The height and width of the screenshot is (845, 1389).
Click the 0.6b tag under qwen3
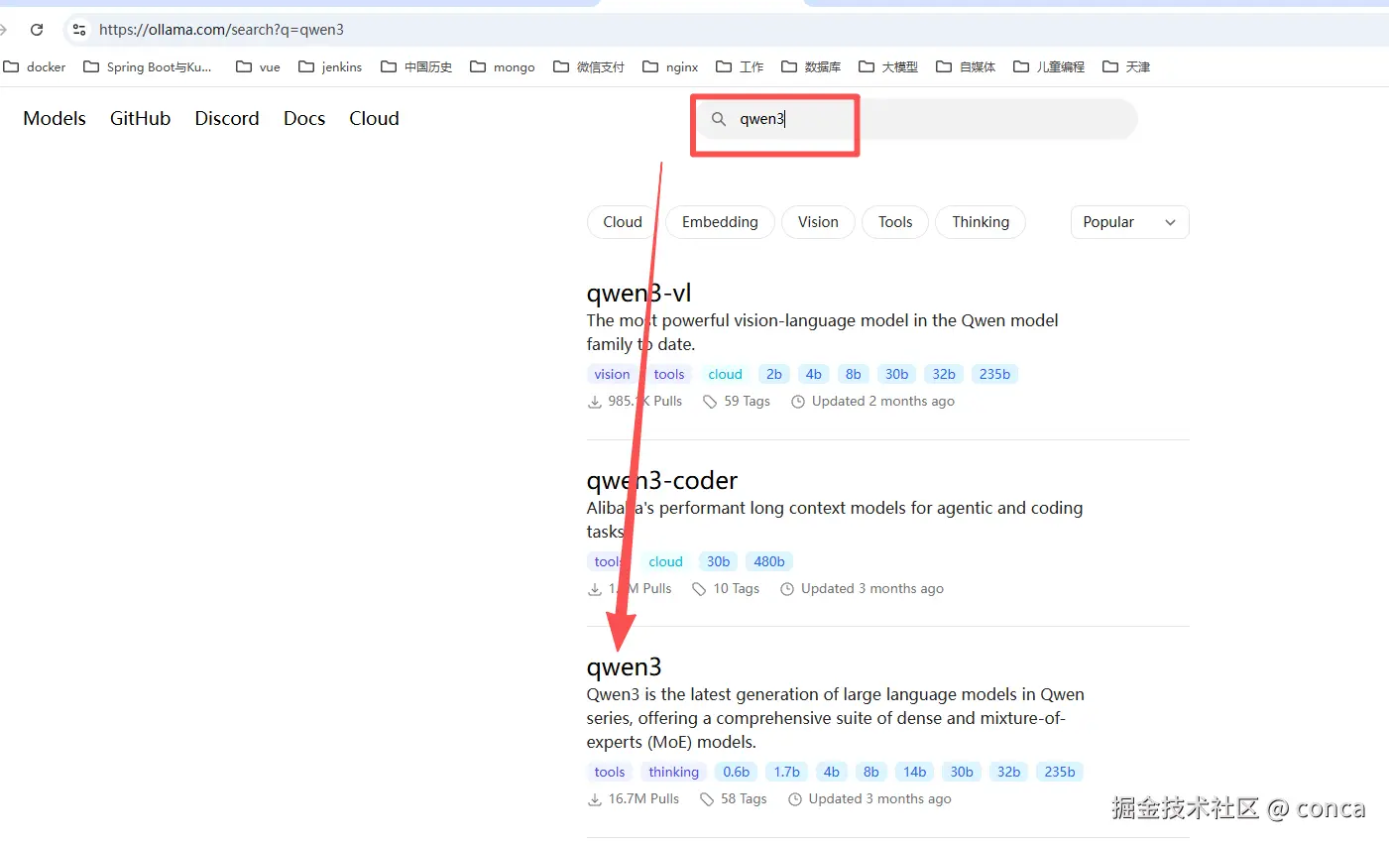(x=737, y=772)
